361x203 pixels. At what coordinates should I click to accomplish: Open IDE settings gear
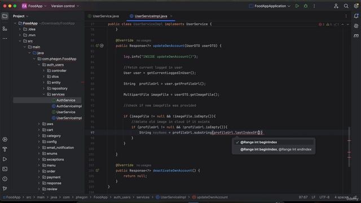click(356, 6)
